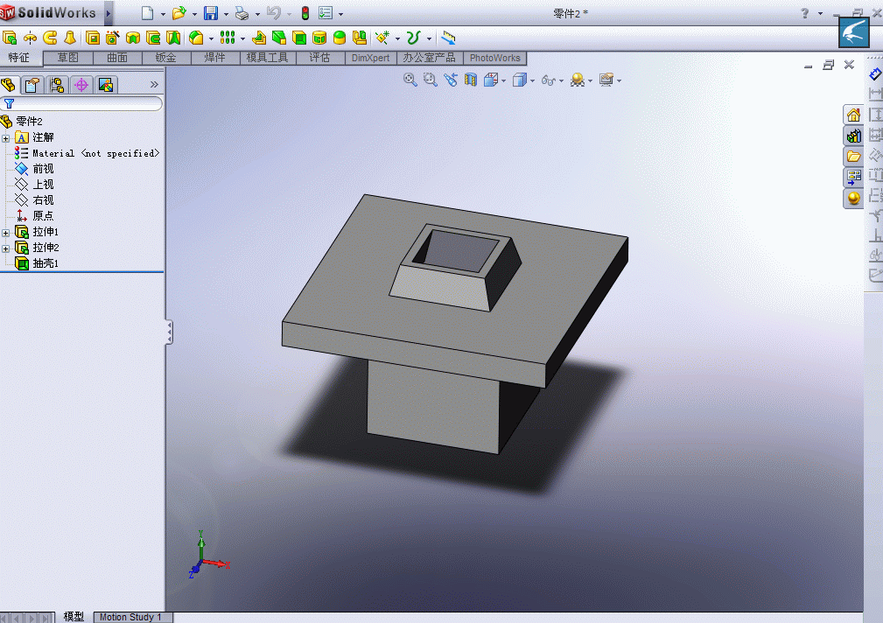Toggle the Instant3D tool
The width and height of the screenshot is (883, 623).
pyautogui.click(x=448, y=38)
